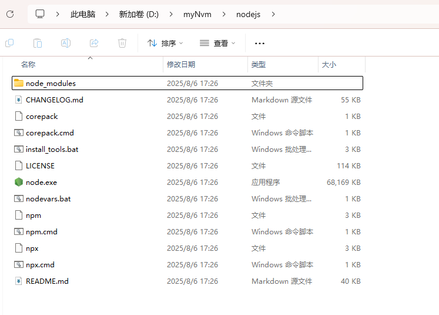Click the corepack file icon
The width and height of the screenshot is (439, 315).
click(18, 116)
